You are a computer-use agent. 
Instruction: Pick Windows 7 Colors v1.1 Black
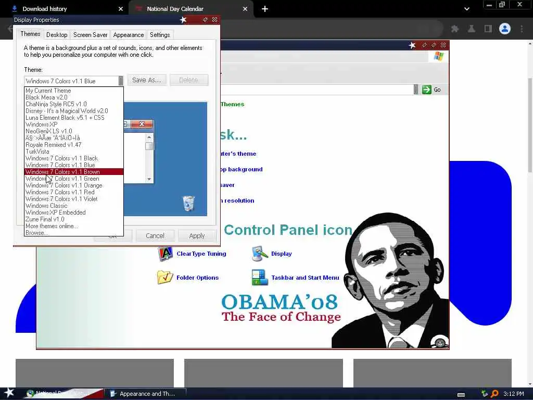point(74,158)
